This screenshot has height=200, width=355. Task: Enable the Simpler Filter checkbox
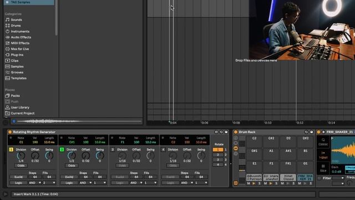click(x=319, y=178)
